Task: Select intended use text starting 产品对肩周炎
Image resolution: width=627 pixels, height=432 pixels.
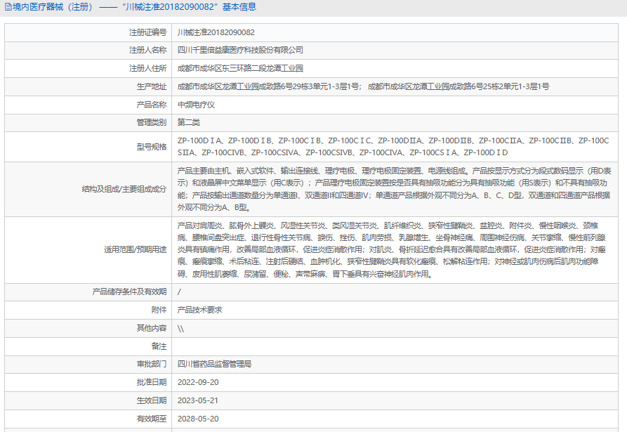Action: [x=392, y=249]
